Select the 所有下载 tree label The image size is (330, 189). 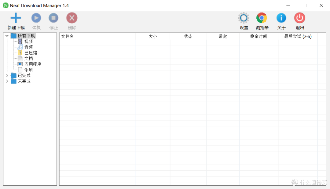(26, 36)
